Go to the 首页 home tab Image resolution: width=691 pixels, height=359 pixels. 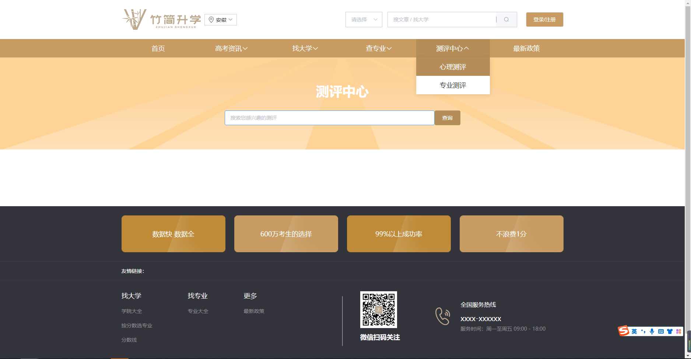click(x=158, y=49)
